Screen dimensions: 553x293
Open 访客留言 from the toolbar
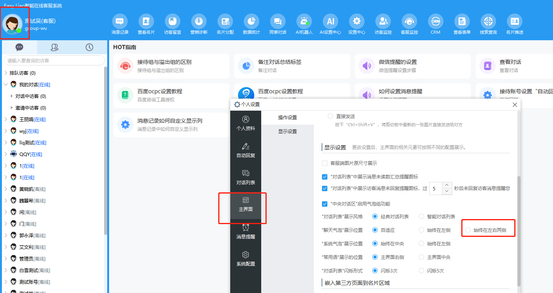(172, 24)
